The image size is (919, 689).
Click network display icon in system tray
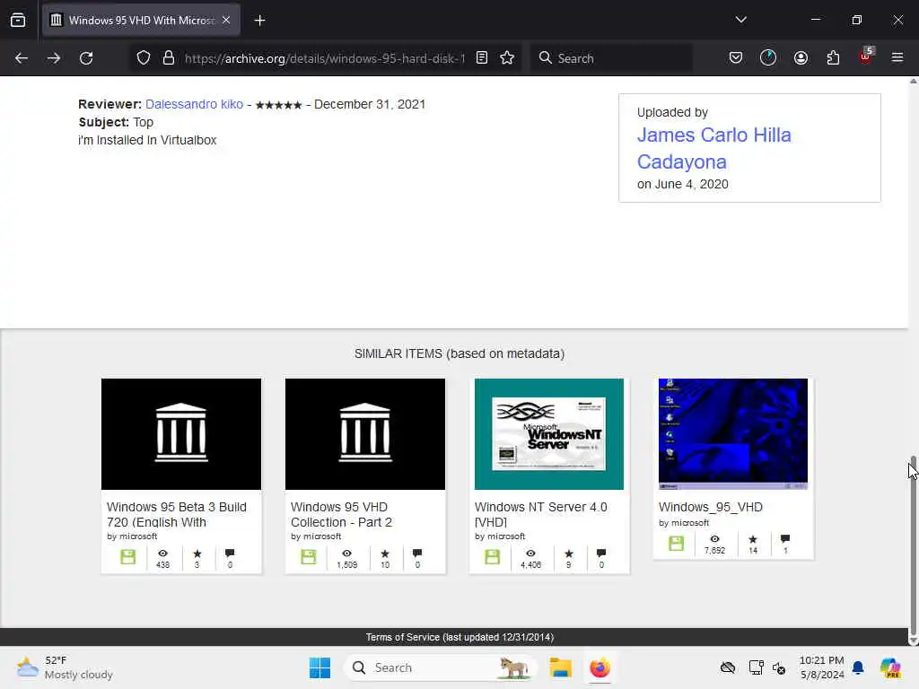[x=756, y=667]
